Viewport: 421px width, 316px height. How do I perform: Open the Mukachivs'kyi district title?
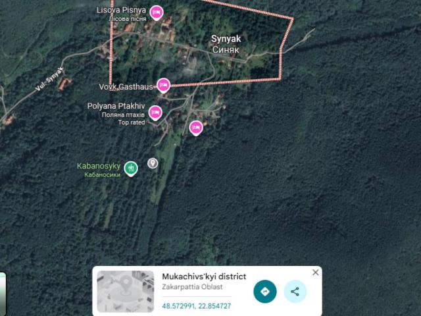point(204,276)
